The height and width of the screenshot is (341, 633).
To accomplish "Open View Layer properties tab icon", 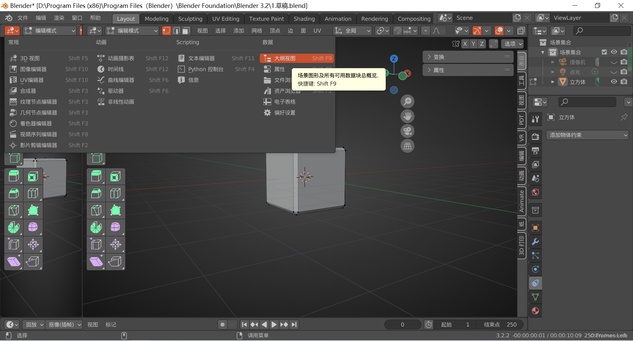I will (535, 164).
